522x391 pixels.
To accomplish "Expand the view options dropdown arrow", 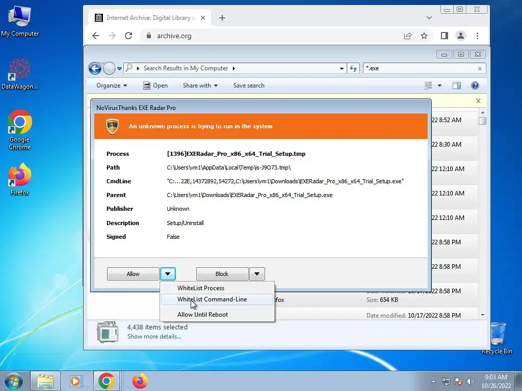I will tap(439, 86).
